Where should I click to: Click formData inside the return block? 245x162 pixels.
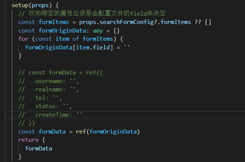pyautogui.click(x=38, y=148)
